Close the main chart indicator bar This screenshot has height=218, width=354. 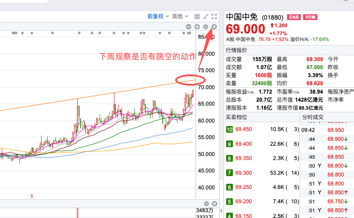[x=214, y=27]
